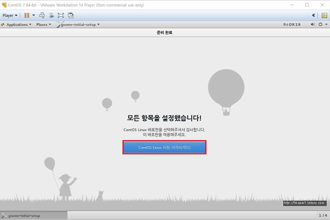This screenshot has height=220, width=330.
Task: Open the Player menu
Action: [10, 16]
